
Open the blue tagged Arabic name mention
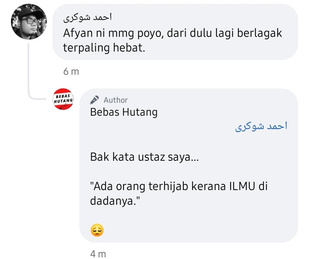click(x=261, y=126)
